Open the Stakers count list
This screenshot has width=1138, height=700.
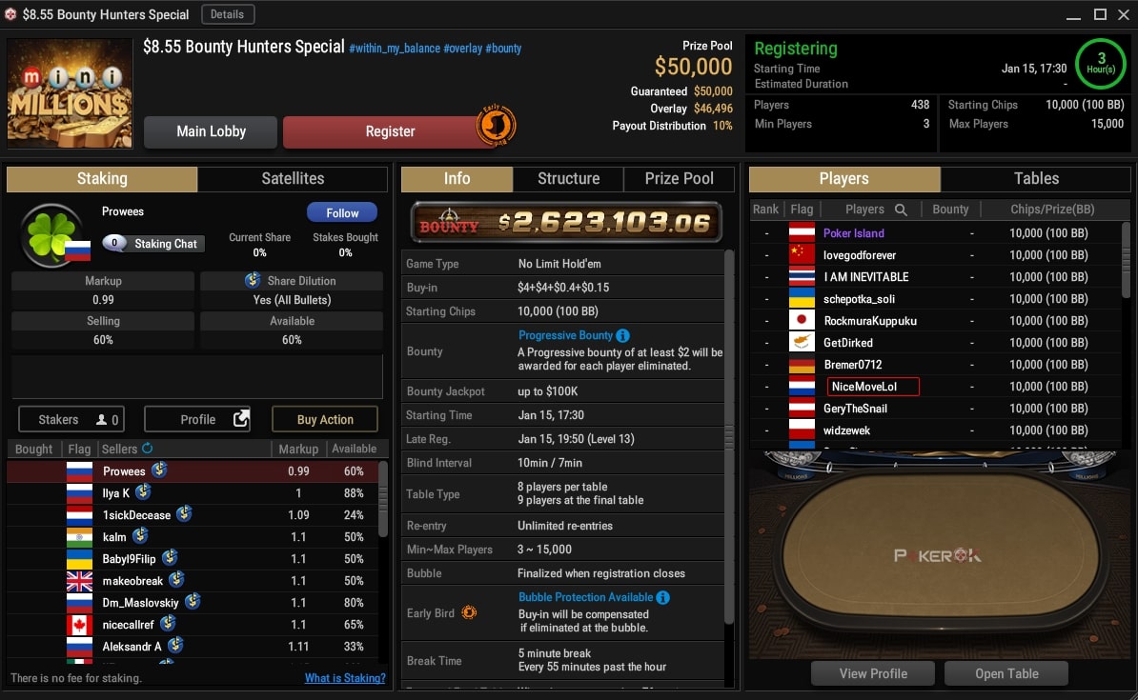coord(71,419)
